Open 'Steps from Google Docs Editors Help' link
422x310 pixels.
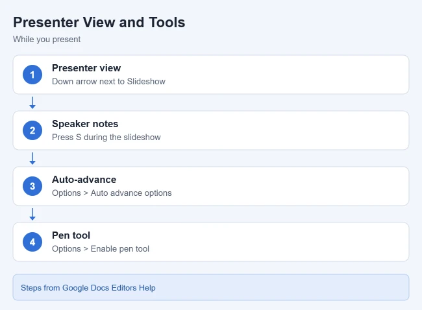[x=88, y=288]
